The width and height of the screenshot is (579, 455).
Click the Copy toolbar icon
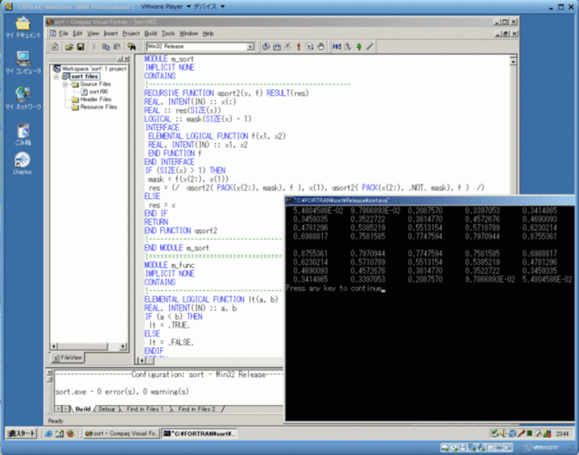click(106, 46)
